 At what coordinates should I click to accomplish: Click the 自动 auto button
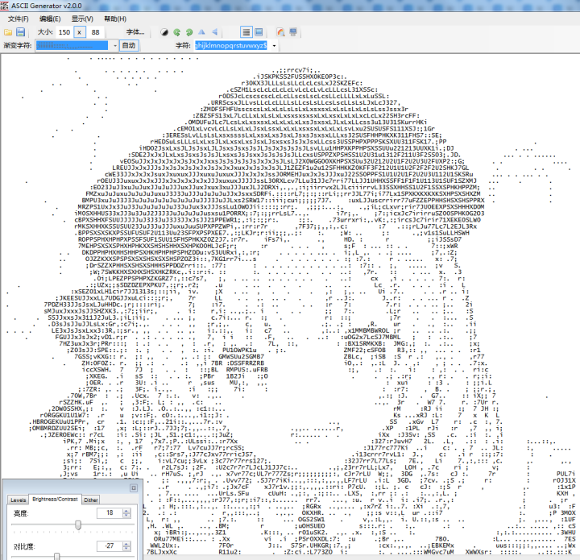[129, 45]
